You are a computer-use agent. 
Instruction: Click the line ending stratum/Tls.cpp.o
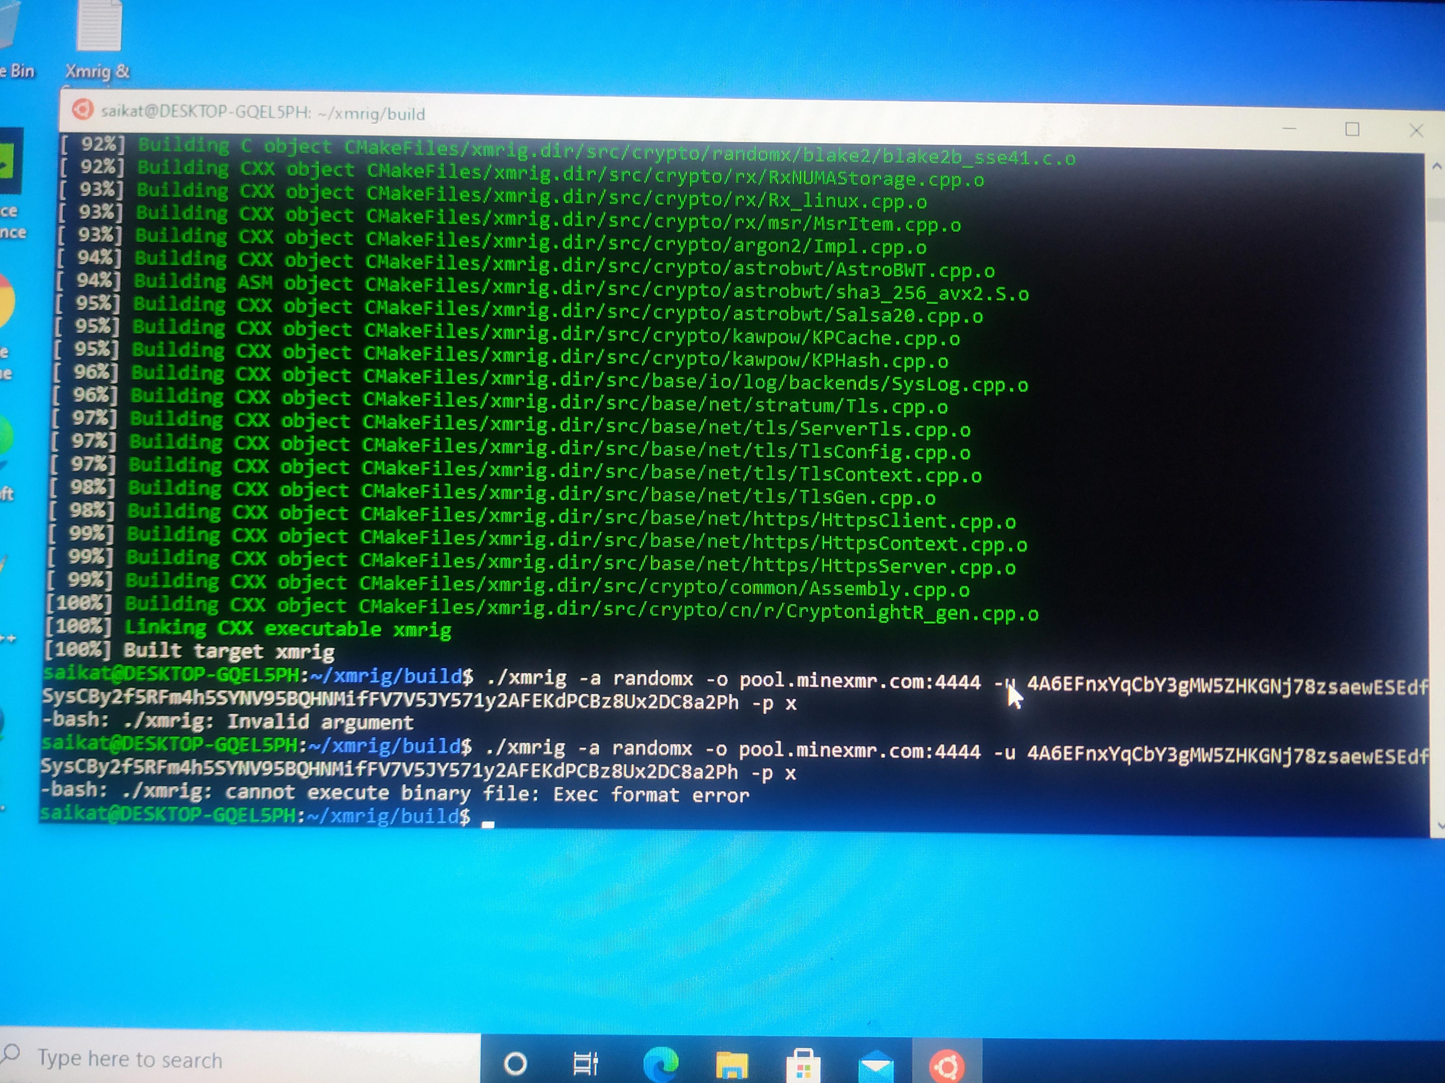501,401
